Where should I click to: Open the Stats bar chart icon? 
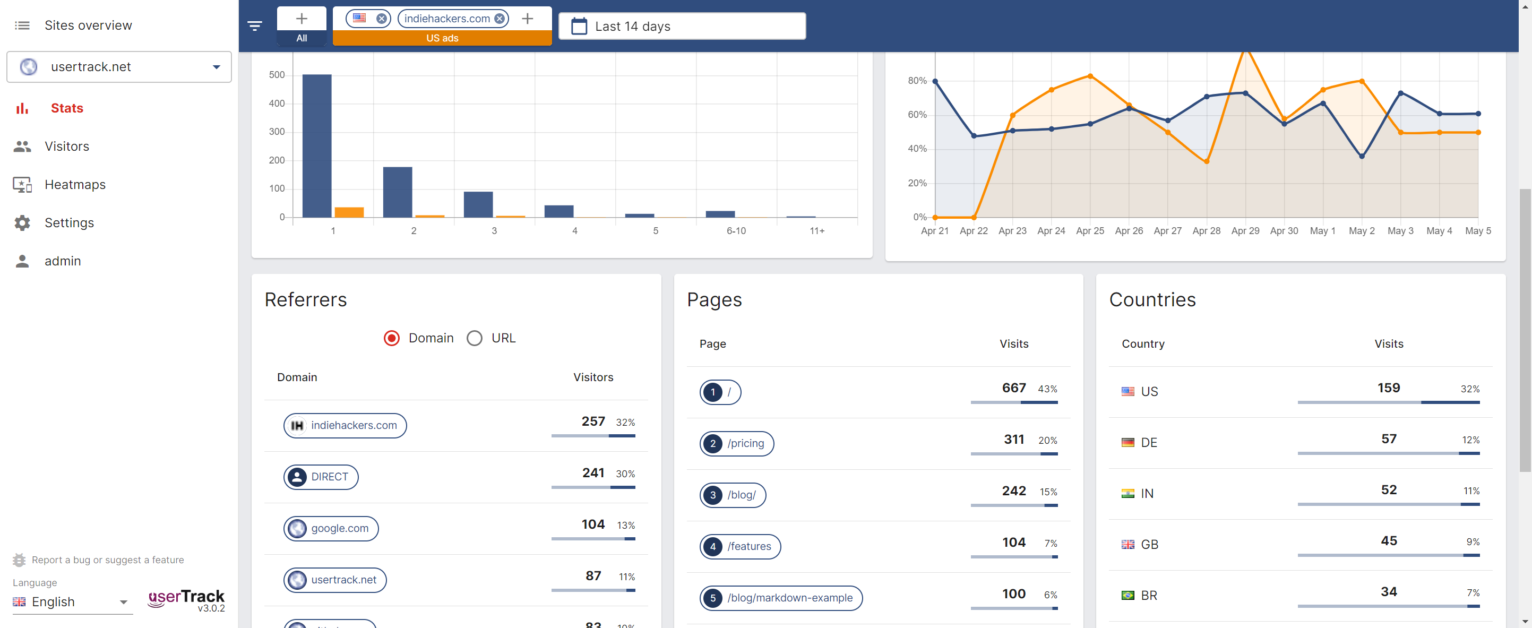[x=22, y=108]
